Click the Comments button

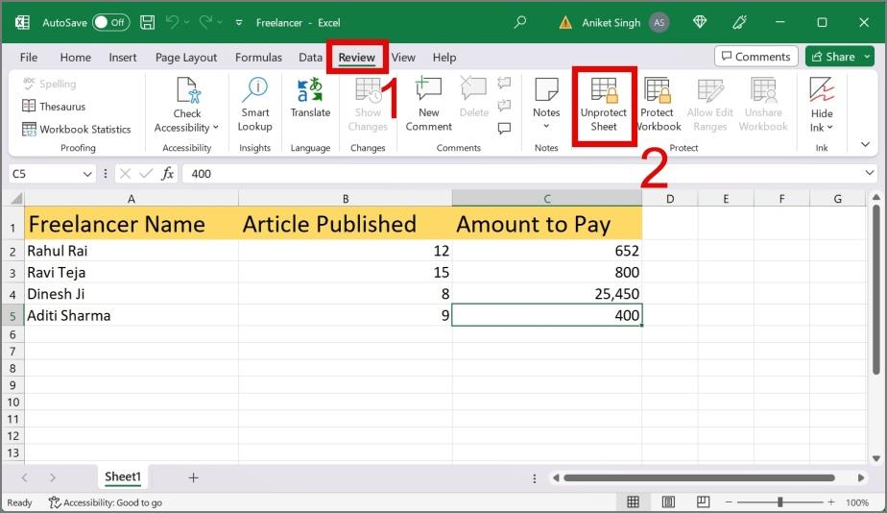click(x=756, y=57)
